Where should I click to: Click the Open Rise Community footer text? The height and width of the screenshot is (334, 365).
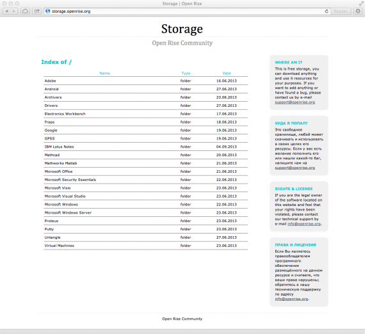click(182, 319)
